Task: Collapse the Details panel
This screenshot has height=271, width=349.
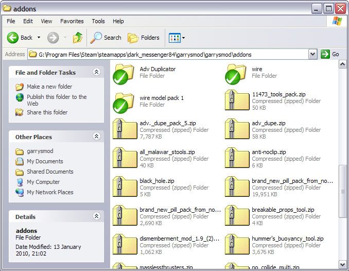Action: point(96,217)
